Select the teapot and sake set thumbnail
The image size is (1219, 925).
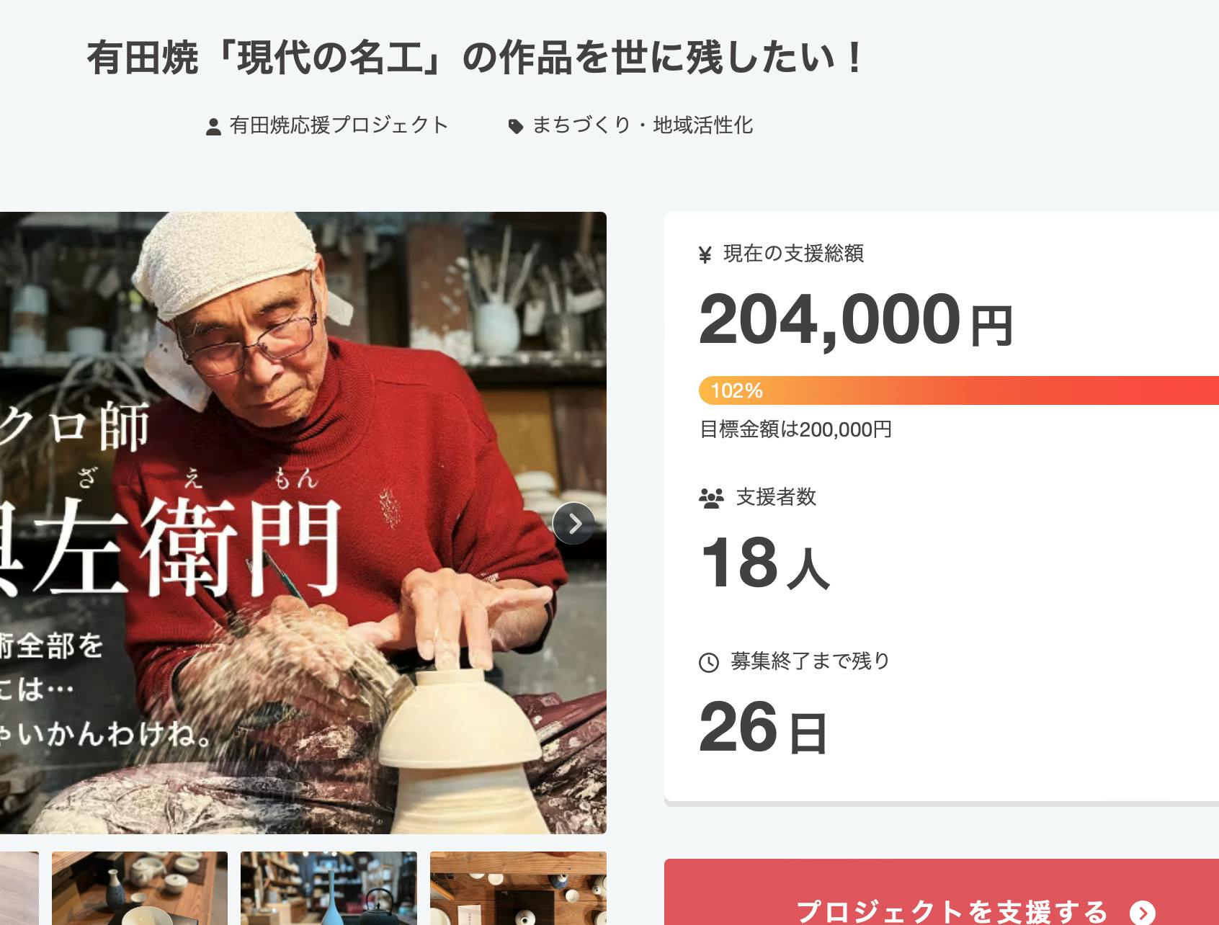pos(140,888)
